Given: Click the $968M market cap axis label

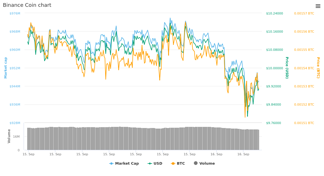Looking at the screenshot, I should click(15, 32).
